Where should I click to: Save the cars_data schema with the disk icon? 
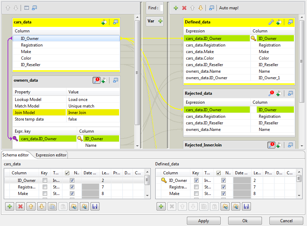tap(95, 206)
